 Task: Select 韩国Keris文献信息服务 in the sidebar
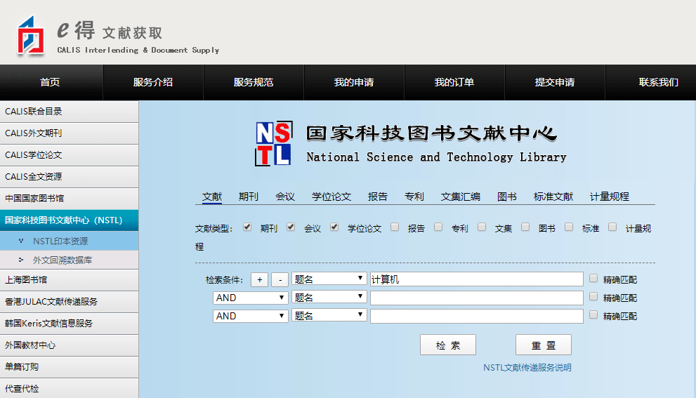pyautogui.click(x=70, y=324)
